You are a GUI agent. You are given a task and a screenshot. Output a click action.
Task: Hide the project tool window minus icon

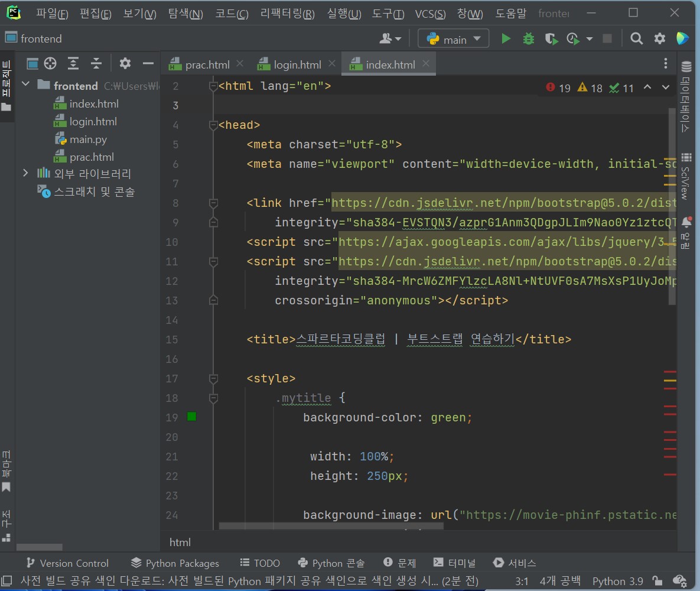click(148, 64)
